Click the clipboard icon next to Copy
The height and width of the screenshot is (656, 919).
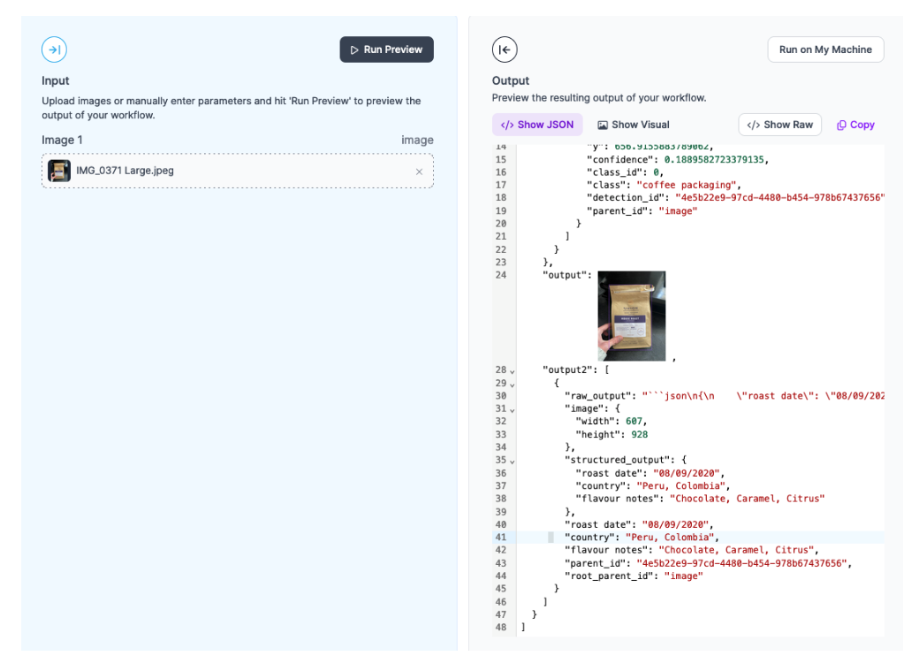click(841, 126)
